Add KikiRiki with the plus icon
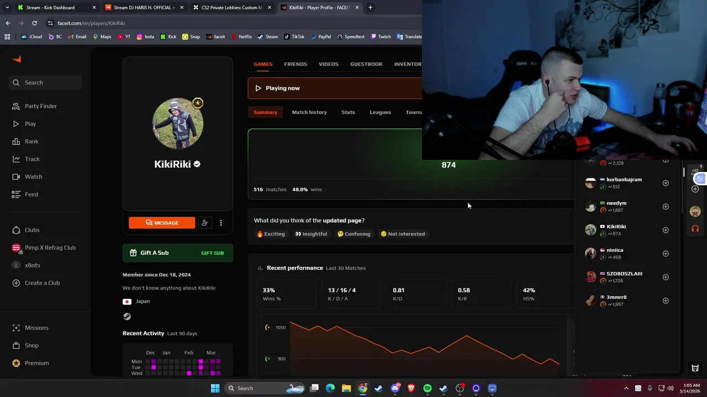The height and width of the screenshot is (397, 707). pyautogui.click(x=666, y=230)
